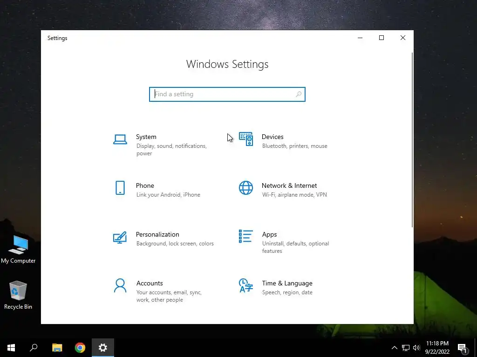Click the magnifier icon in the search box
The image size is (477, 357).
tap(299, 94)
